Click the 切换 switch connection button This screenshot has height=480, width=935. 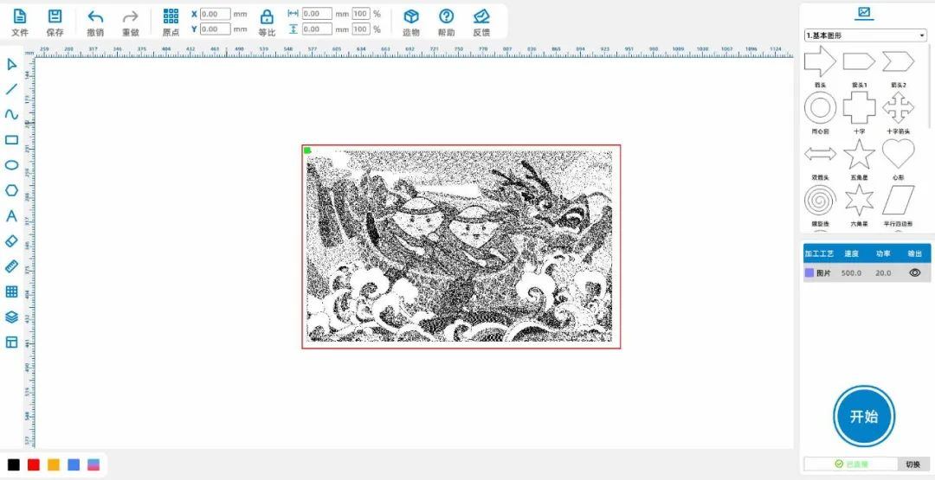(912, 464)
